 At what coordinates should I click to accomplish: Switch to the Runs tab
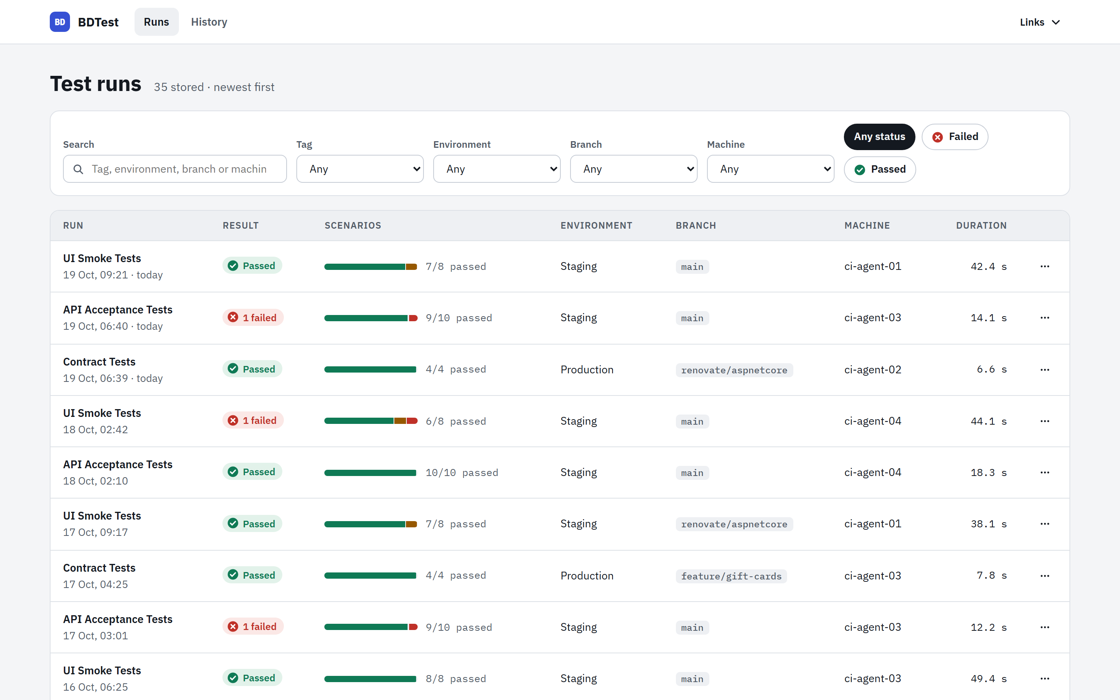pos(156,22)
